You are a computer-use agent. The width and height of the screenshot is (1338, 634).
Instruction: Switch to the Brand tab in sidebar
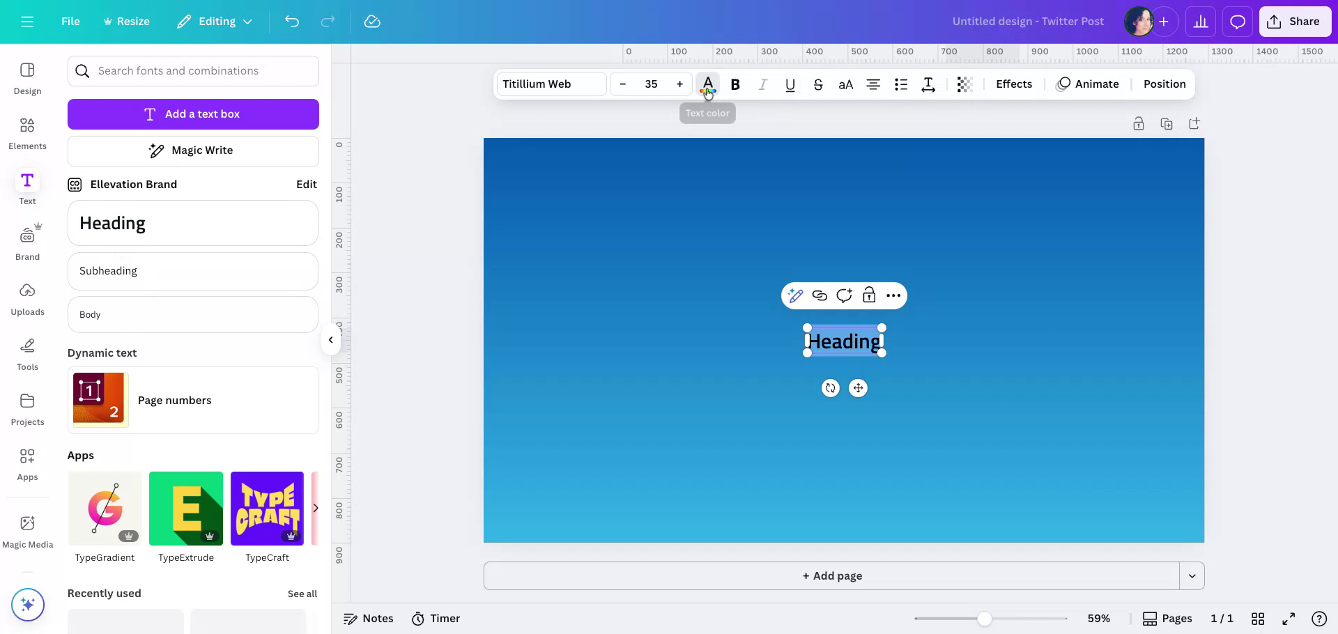[27, 242]
